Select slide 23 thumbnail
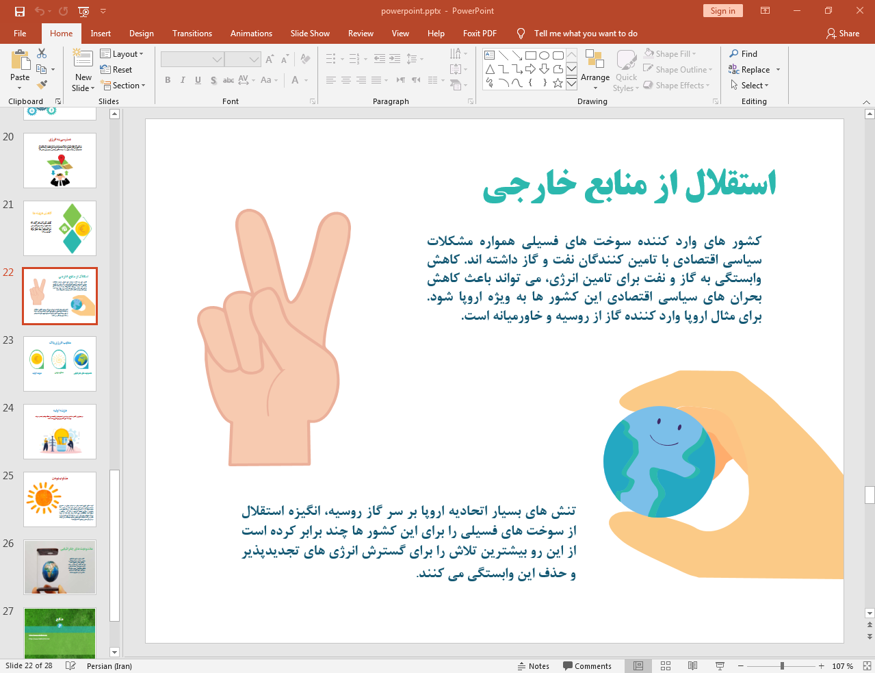 tap(60, 364)
